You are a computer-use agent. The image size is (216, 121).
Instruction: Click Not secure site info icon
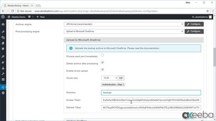[18, 11]
